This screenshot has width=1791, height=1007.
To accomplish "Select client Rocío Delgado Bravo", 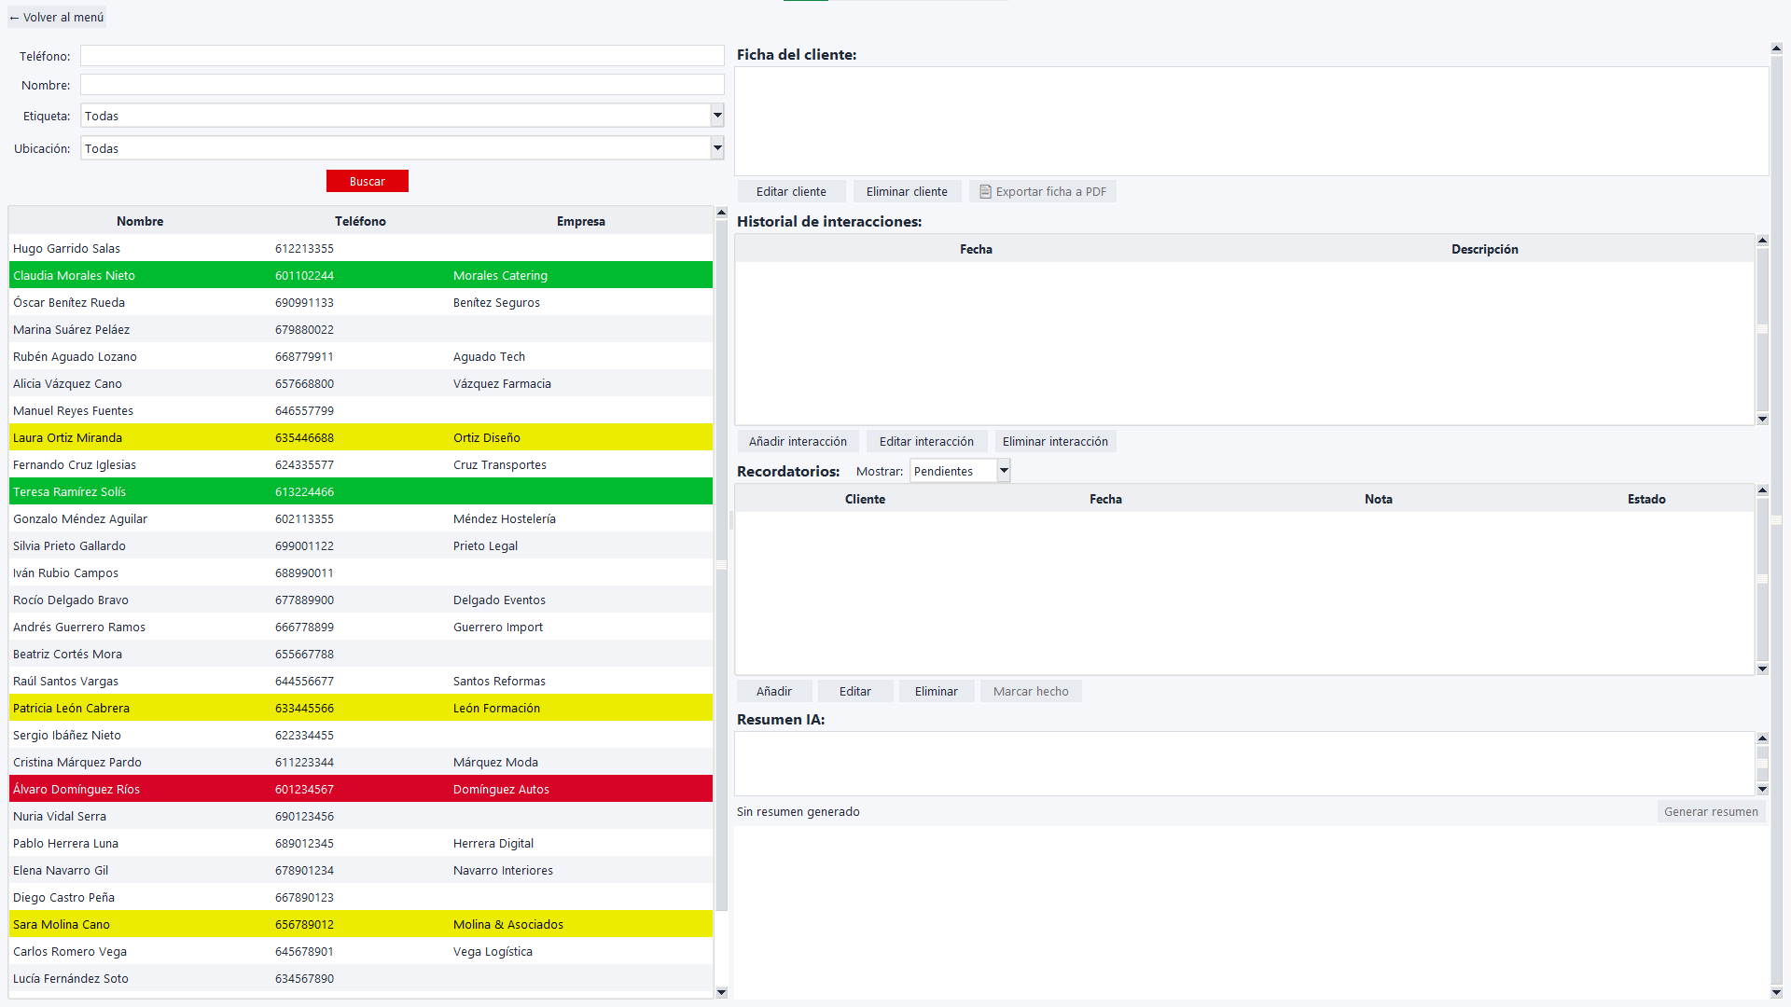I will (x=361, y=600).
